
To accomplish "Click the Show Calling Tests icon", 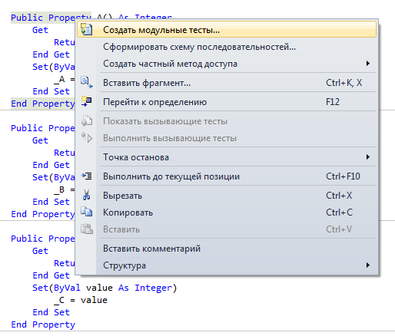I will (87, 121).
